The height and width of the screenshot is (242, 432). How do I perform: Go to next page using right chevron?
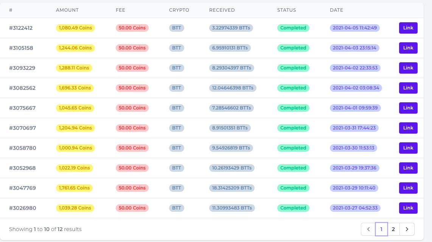click(407, 229)
